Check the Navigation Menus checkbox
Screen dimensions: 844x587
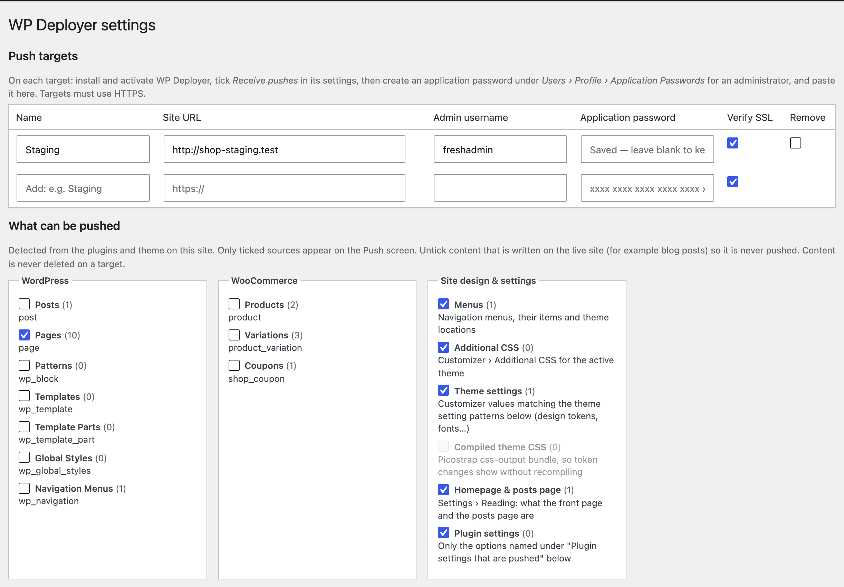[24, 488]
